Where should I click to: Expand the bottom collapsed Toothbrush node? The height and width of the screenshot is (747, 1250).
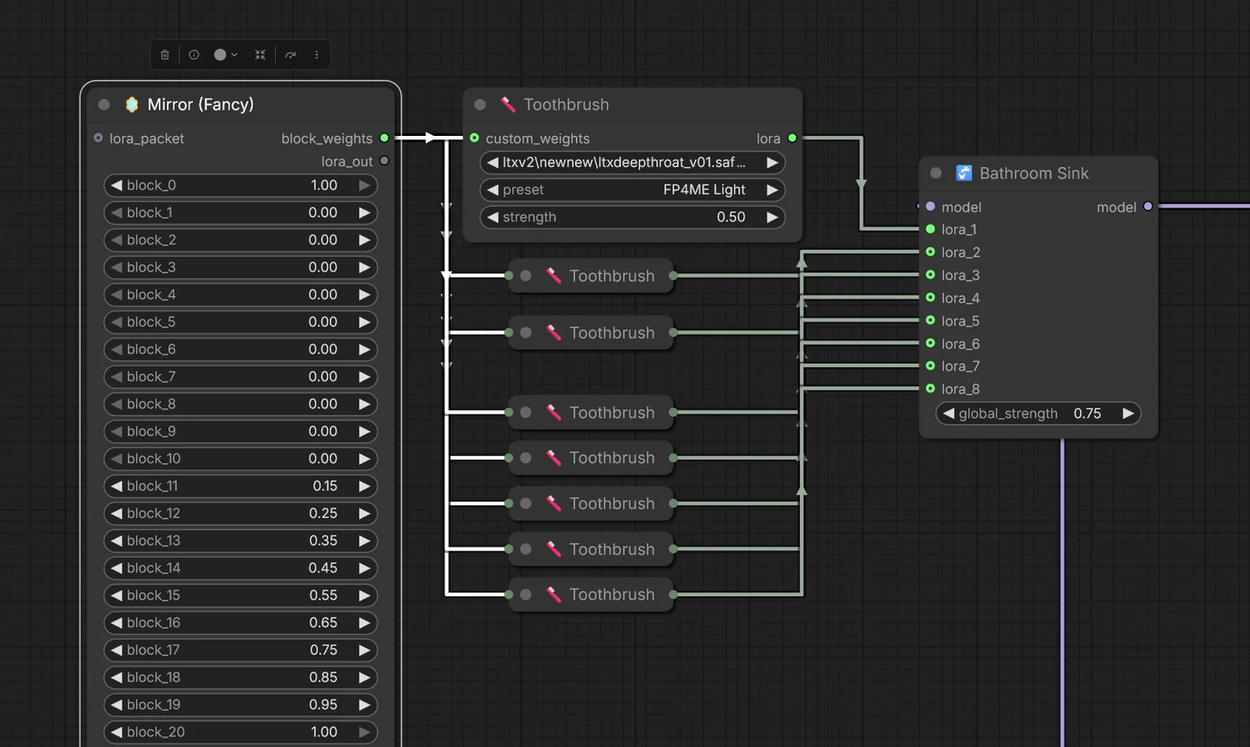point(526,595)
